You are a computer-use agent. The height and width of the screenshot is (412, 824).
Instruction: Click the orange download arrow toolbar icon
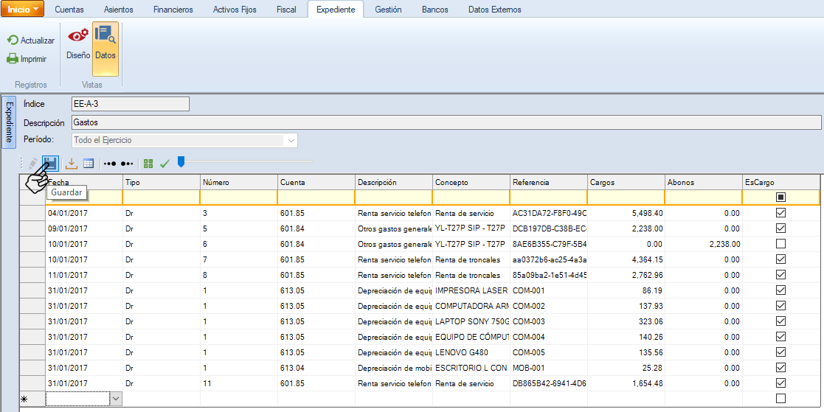(x=72, y=163)
